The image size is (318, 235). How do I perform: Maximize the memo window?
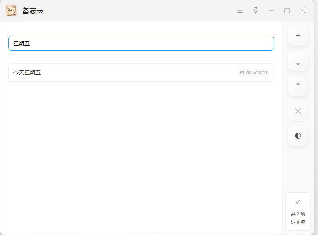[287, 11]
